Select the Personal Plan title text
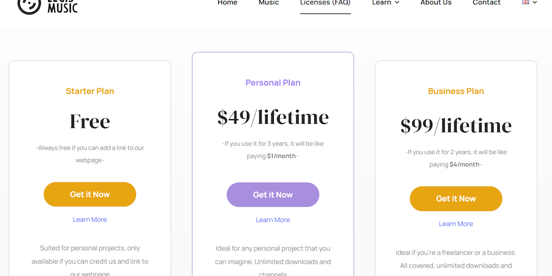The height and width of the screenshot is (276, 552). coord(273,82)
